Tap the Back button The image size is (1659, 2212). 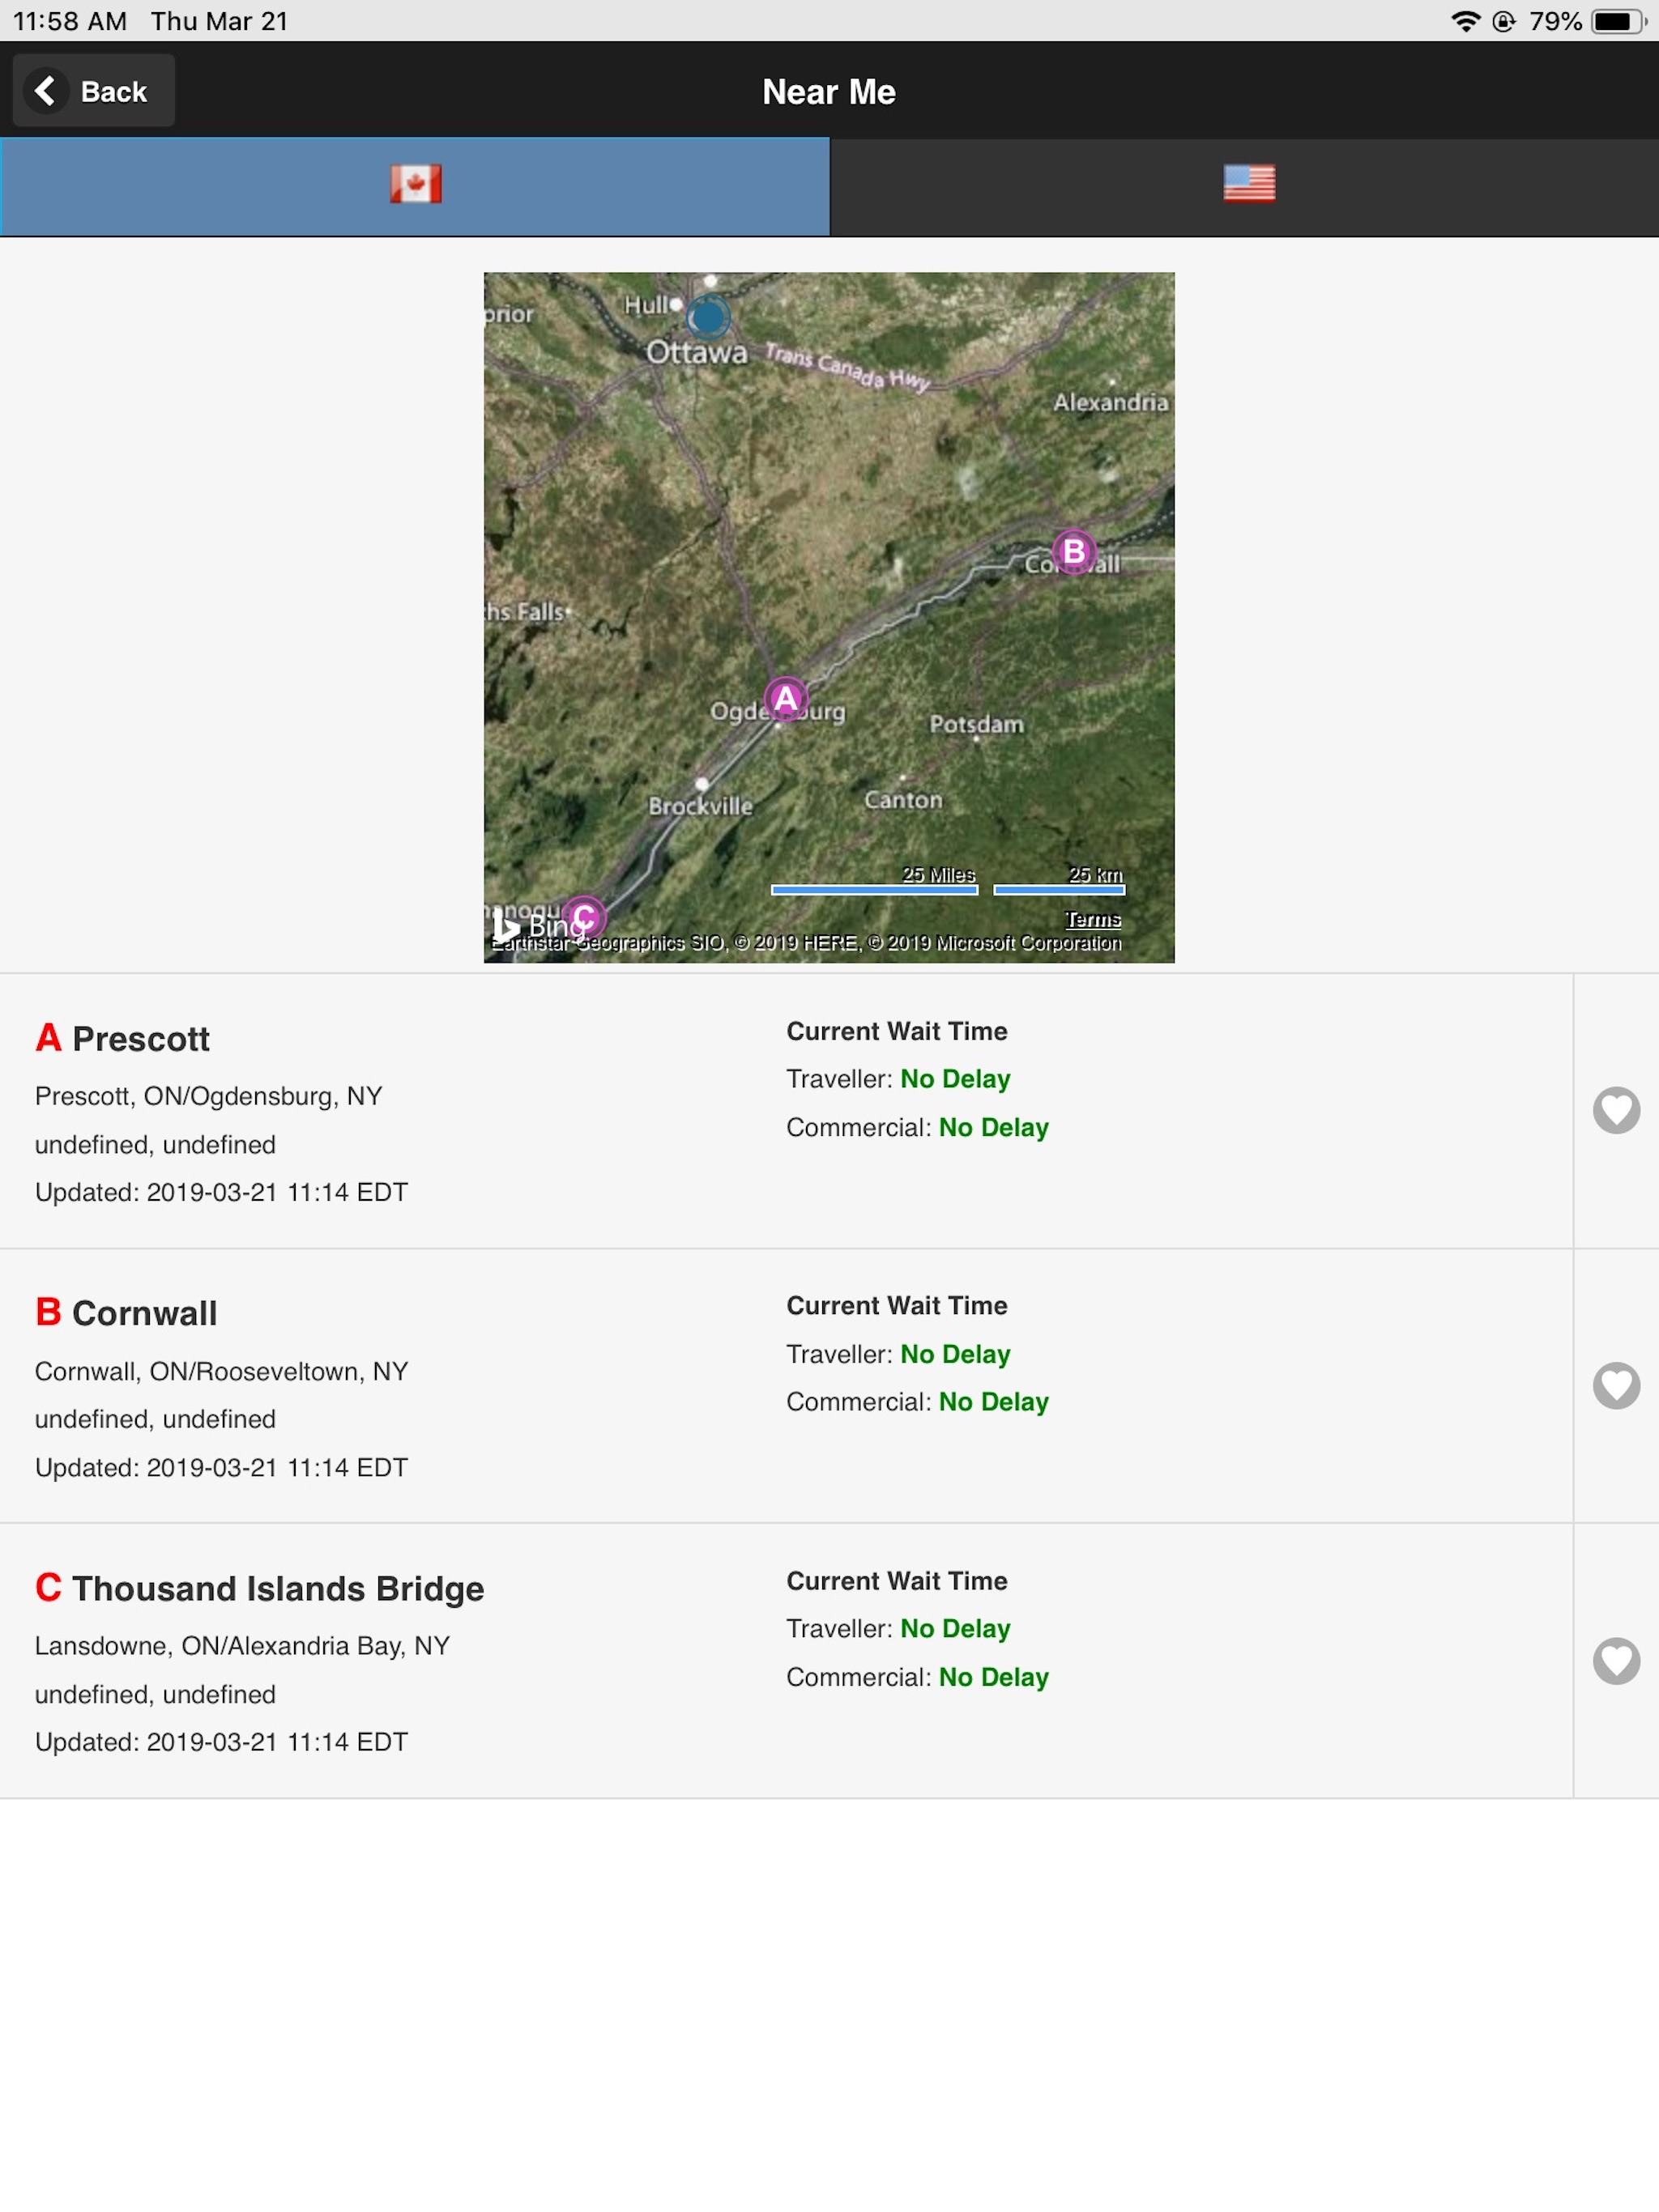point(93,91)
